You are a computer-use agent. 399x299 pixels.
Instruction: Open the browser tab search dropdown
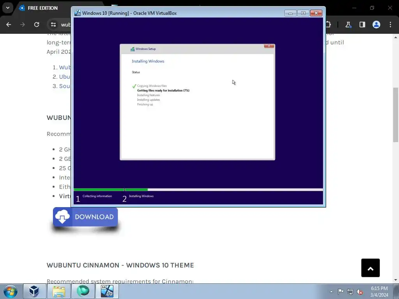(8, 8)
